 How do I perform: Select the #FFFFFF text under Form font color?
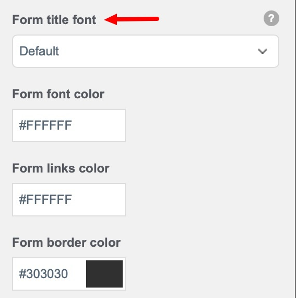click(x=45, y=125)
